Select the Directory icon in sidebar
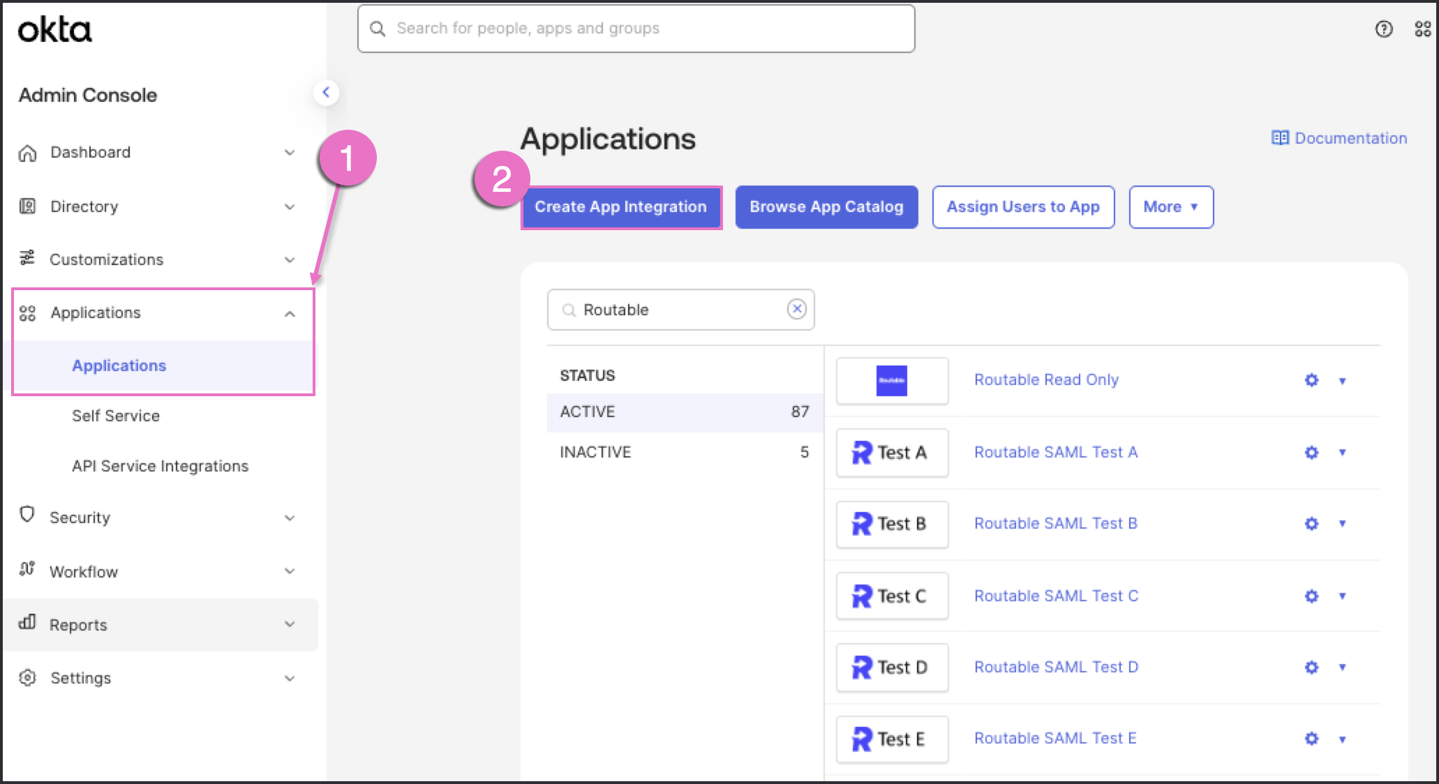The width and height of the screenshot is (1439, 784). click(28, 206)
